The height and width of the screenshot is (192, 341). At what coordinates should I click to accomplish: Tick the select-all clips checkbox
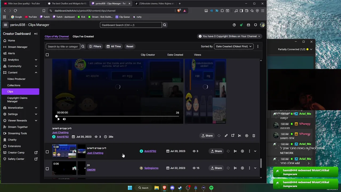click(x=47, y=55)
